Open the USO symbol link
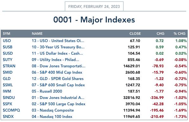 click(7, 41)
